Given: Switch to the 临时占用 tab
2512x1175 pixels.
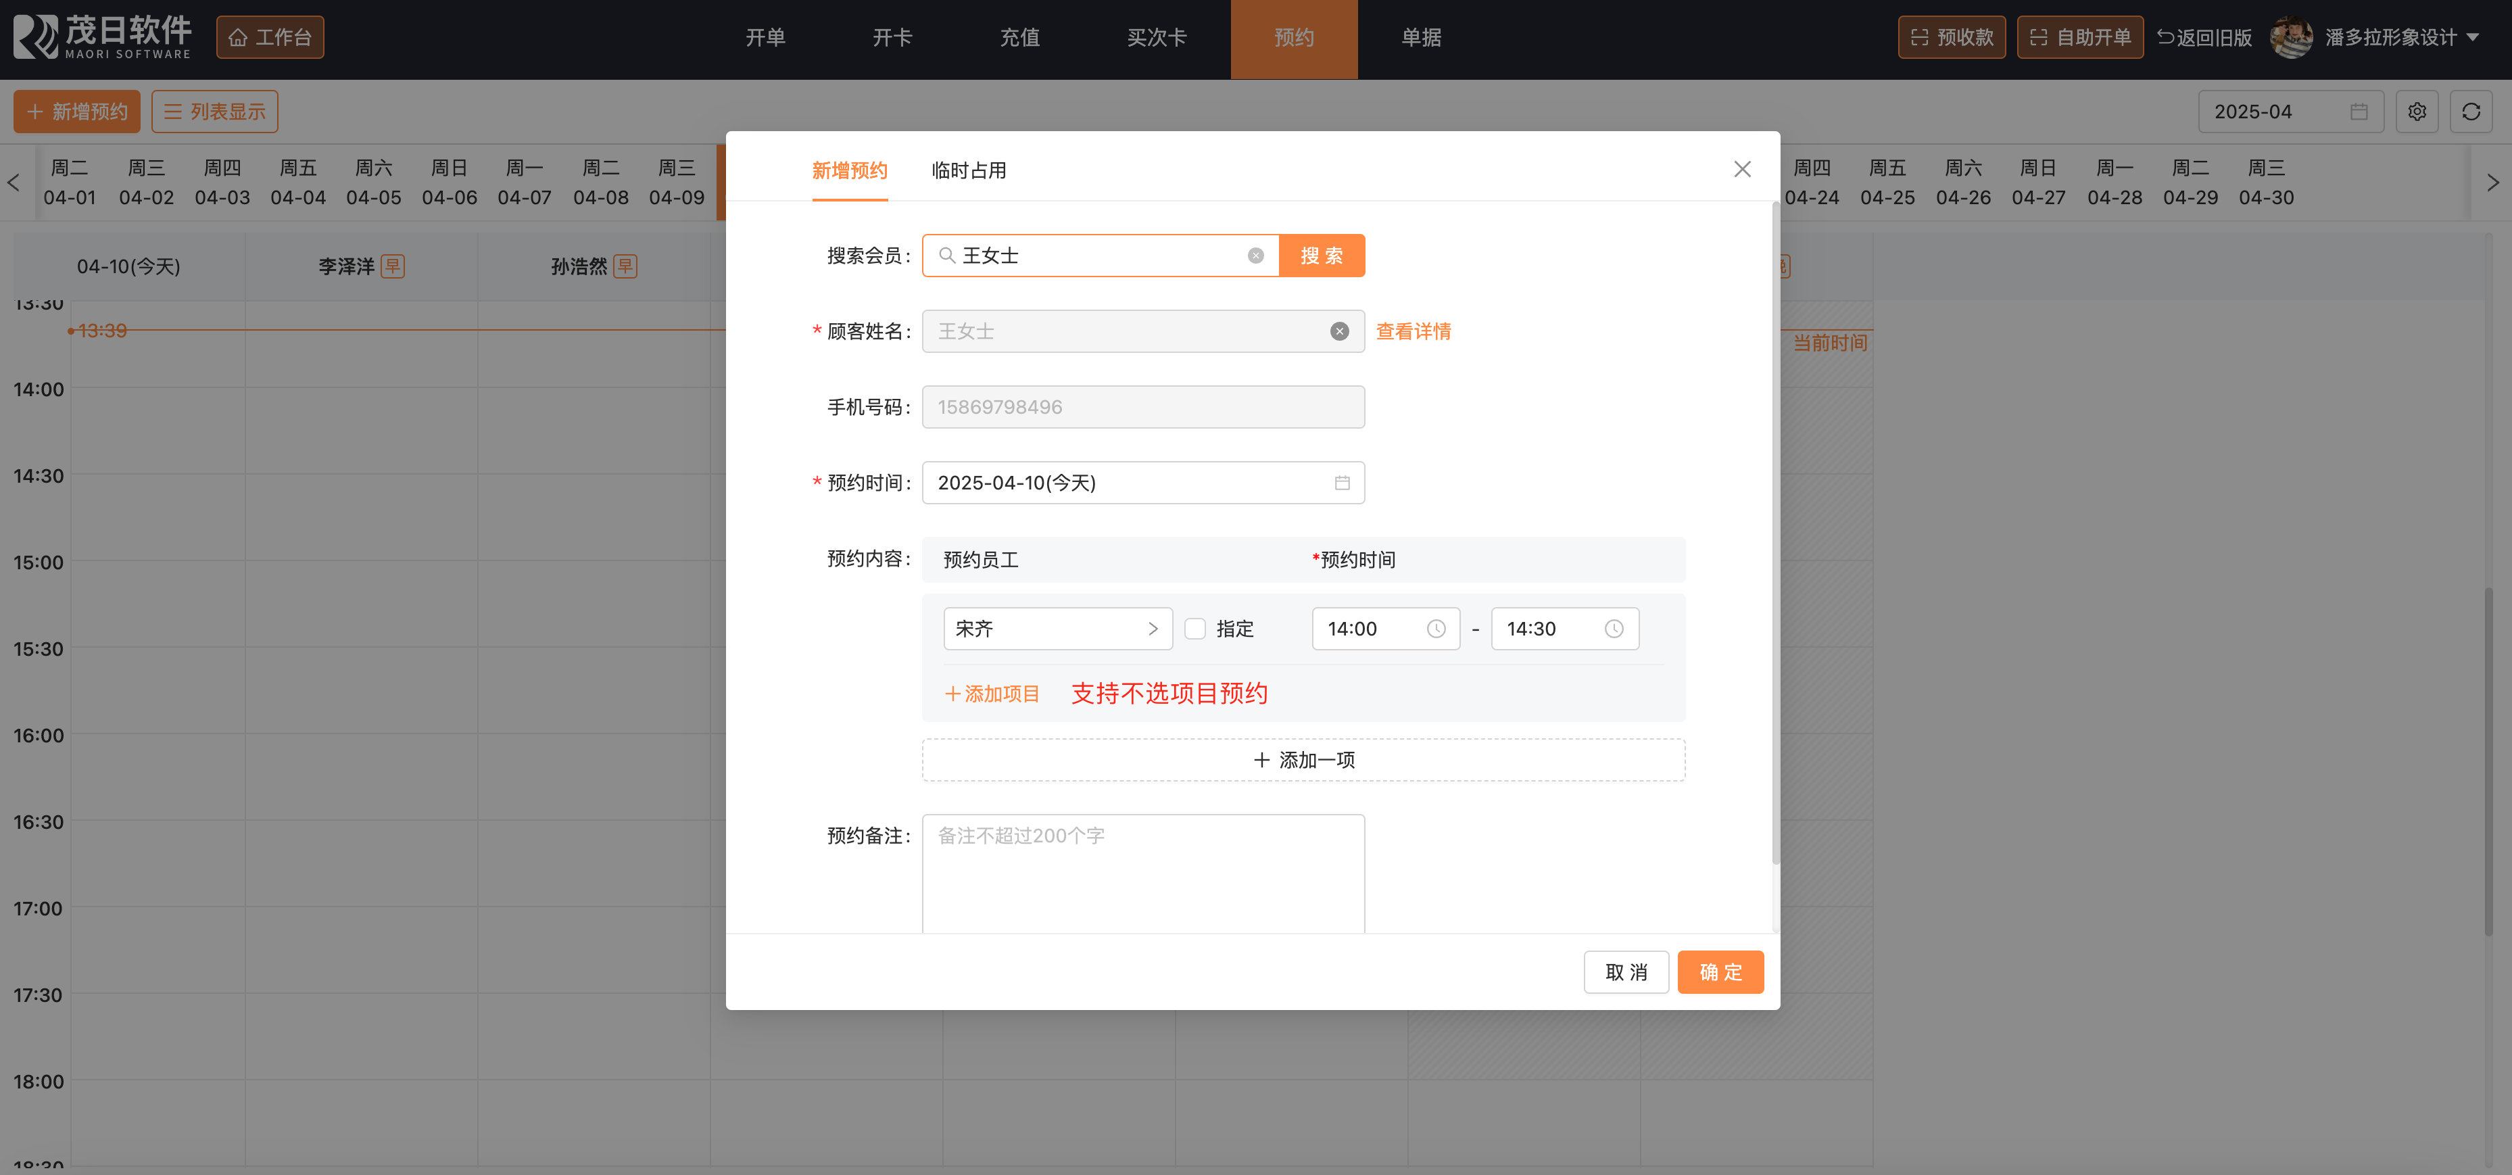Looking at the screenshot, I should click(968, 170).
